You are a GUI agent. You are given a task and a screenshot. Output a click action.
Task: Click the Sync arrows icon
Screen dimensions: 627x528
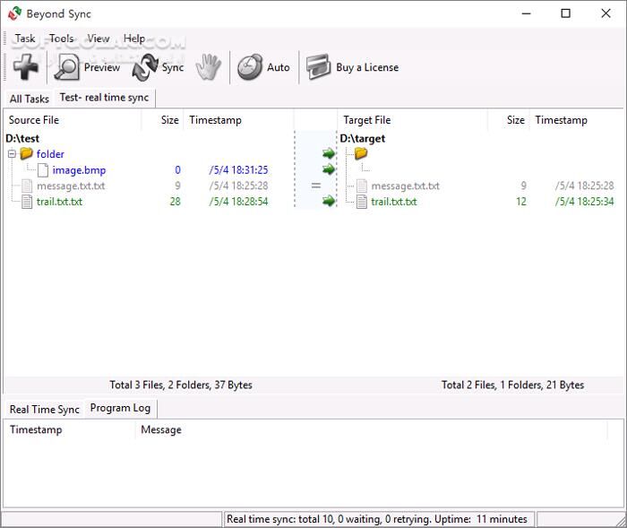coord(145,67)
